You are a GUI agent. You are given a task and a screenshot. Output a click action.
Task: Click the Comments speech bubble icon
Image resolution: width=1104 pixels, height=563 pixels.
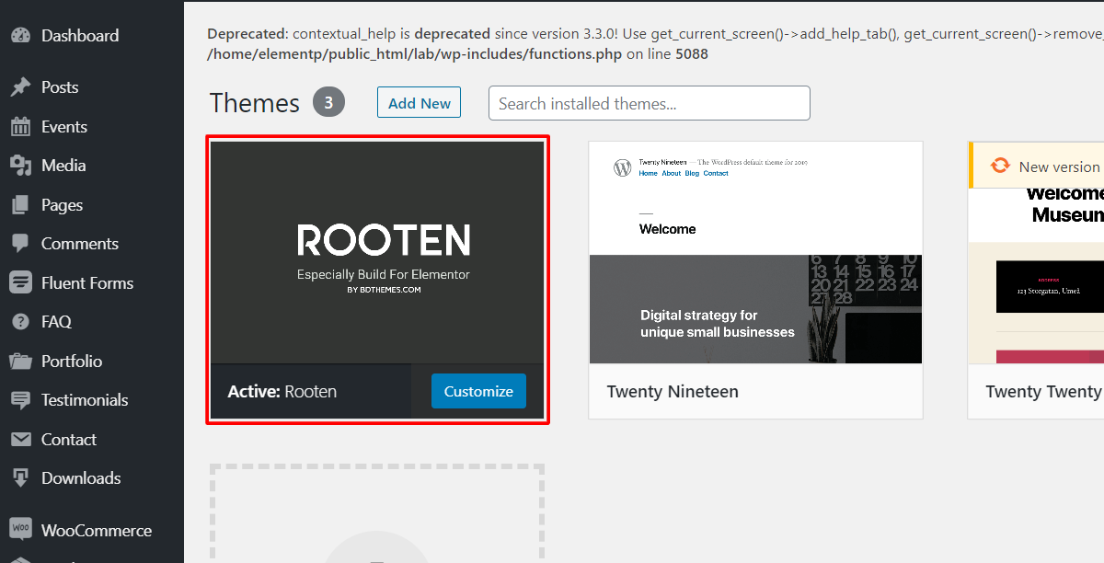pos(21,244)
